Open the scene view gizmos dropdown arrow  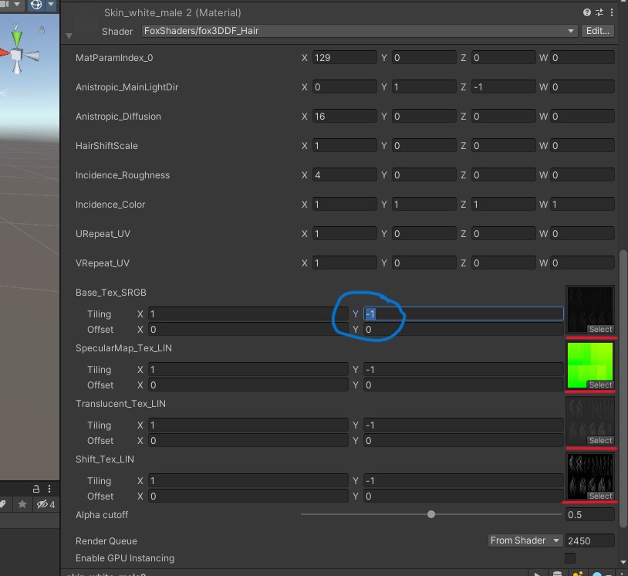pyautogui.click(x=51, y=5)
